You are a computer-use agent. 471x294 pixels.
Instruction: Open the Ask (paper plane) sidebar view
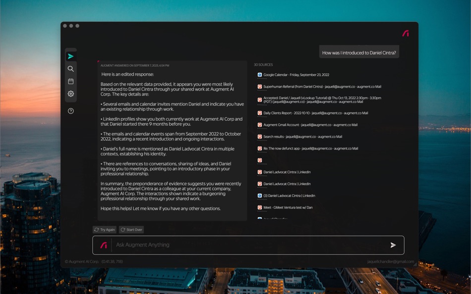coord(70,56)
